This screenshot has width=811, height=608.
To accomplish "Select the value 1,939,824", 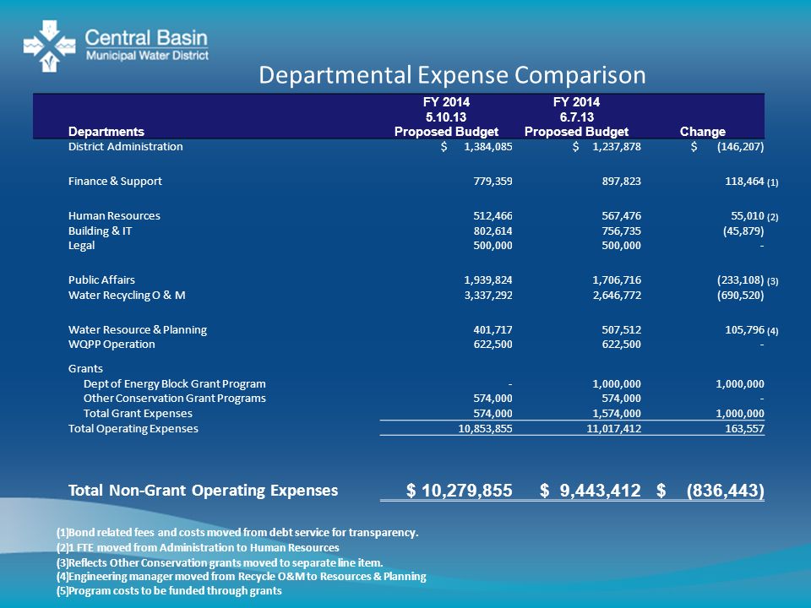I will [488, 280].
